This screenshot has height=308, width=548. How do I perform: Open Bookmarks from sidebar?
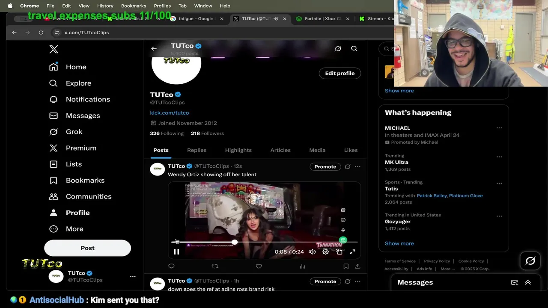77,180
